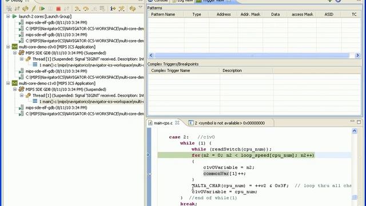The image size is (366, 206).
Task: Select 'multi-core-demo c0v0 [MIPS ICS Application]'
Action: tap(57, 47)
